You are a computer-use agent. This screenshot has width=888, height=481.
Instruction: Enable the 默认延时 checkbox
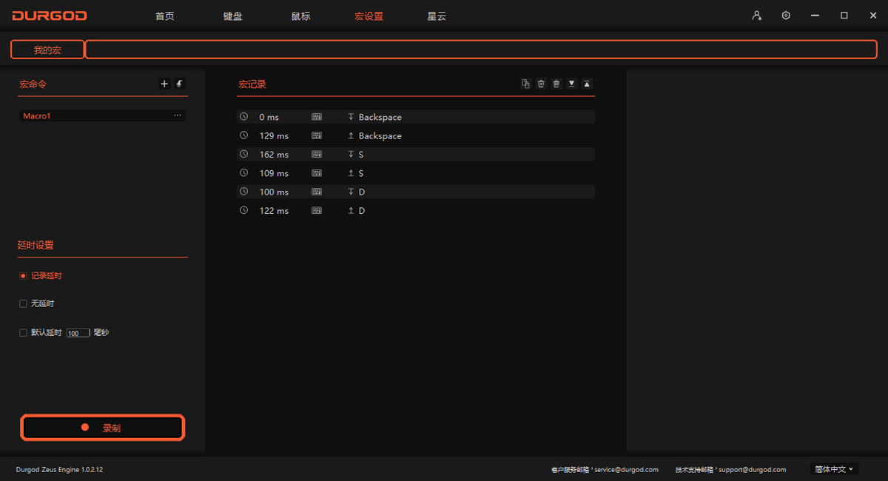click(x=23, y=333)
